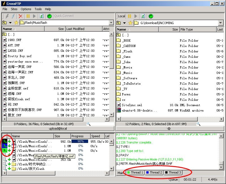226x184 pixels.
Task: Click the AUT.SWF file icon
Action: (5, 45)
